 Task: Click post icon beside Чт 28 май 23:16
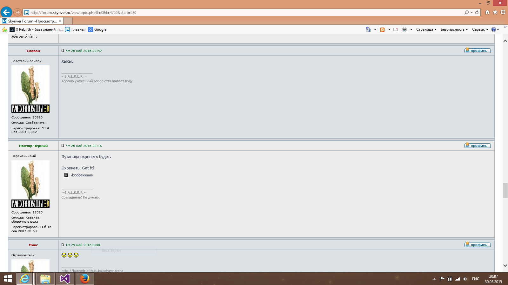[x=63, y=146]
